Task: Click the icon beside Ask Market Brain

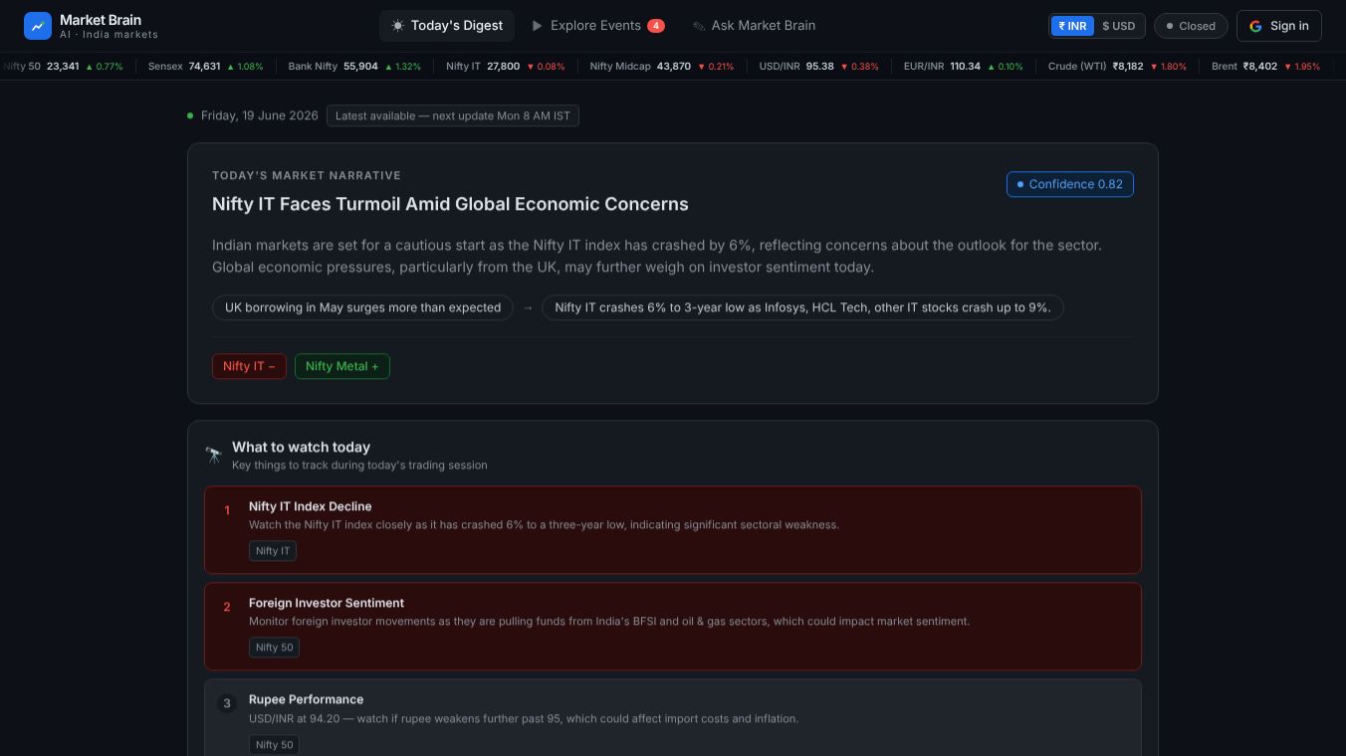Action: tap(699, 26)
